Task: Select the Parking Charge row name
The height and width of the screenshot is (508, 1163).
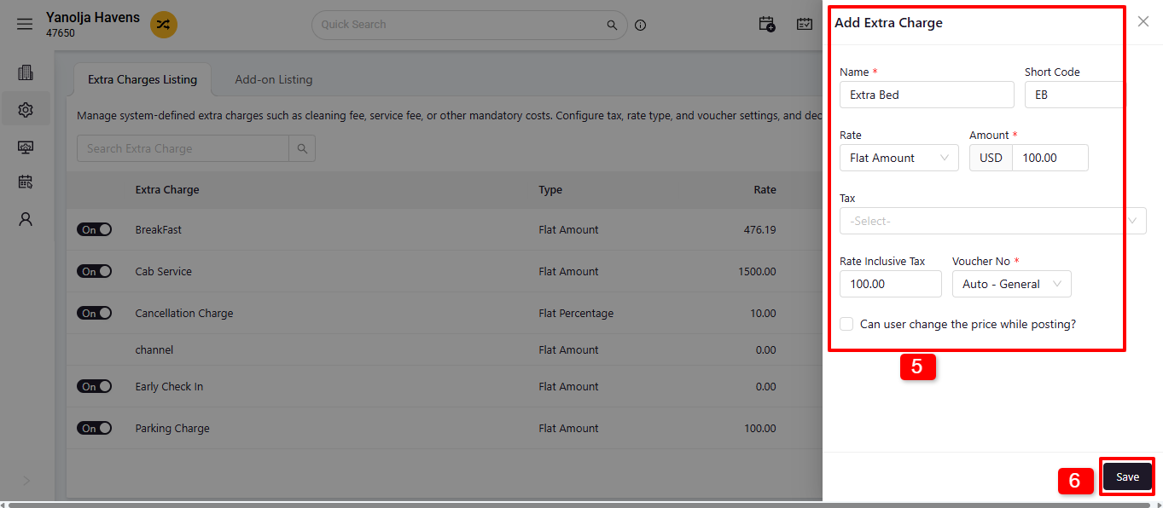Action: pos(172,428)
